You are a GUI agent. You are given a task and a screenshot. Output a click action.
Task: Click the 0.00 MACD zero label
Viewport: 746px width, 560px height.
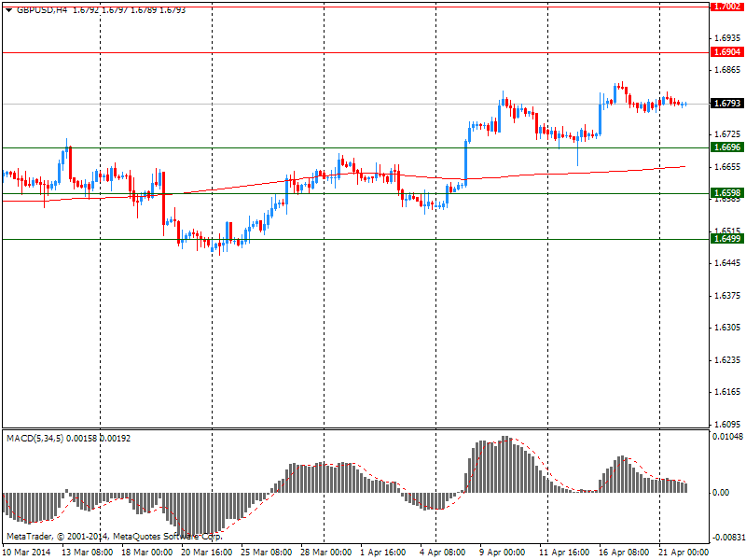point(721,493)
